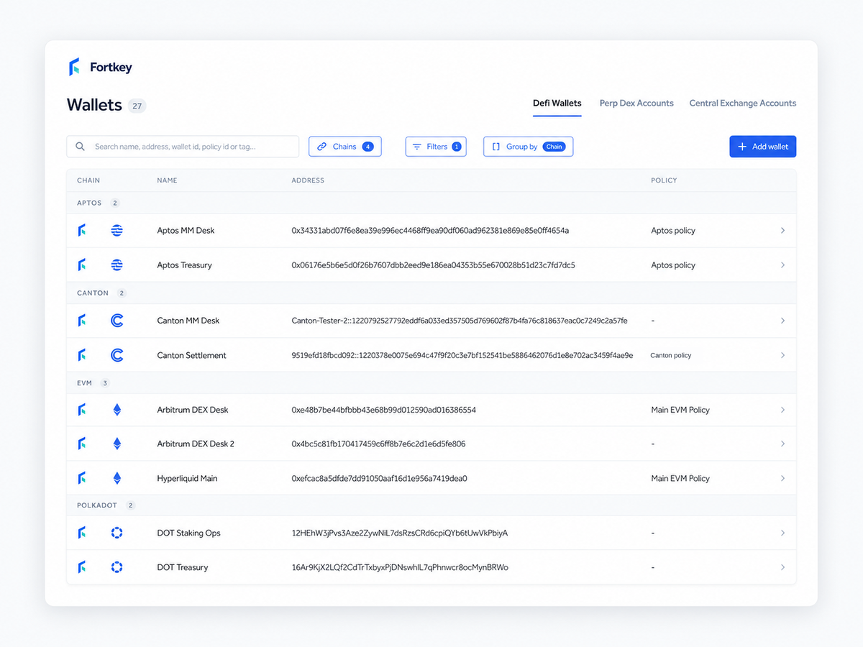
Task: Click Fortkey icon in Arbitrum DEX Desk row
Action: (82, 410)
